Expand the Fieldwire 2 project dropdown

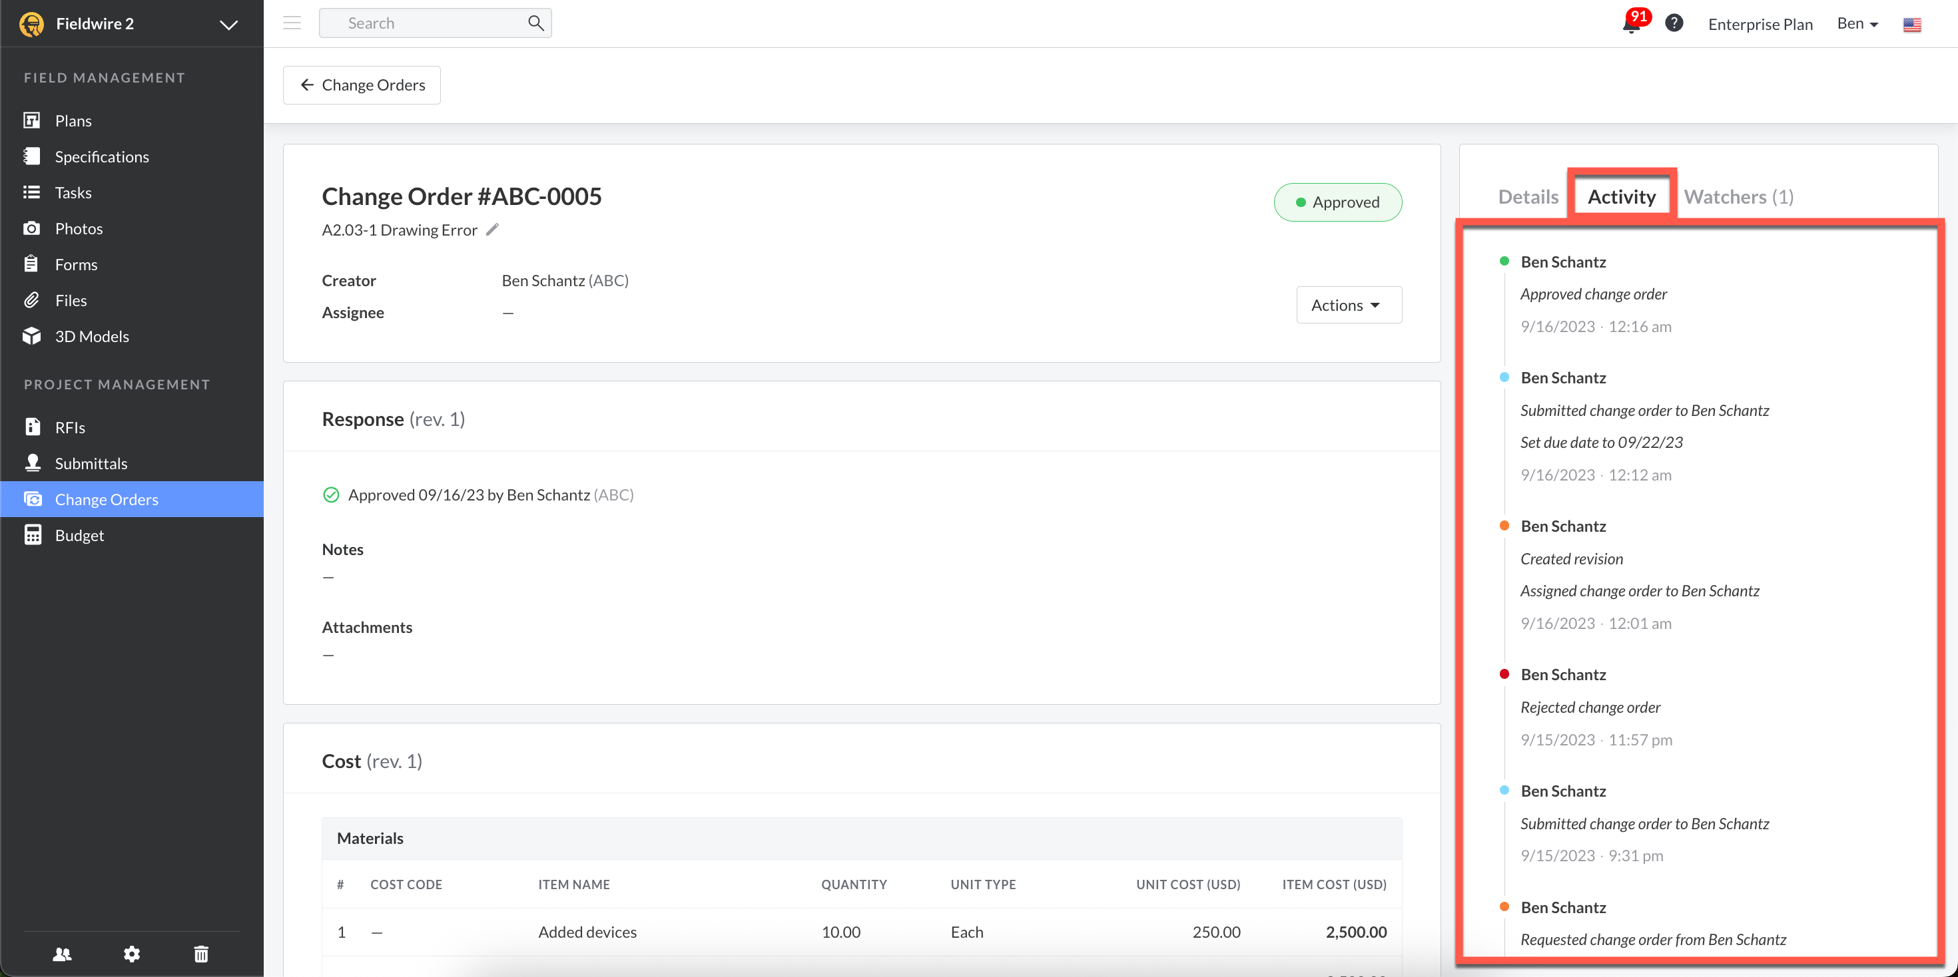pyautogui.click(x=228, y=25)
